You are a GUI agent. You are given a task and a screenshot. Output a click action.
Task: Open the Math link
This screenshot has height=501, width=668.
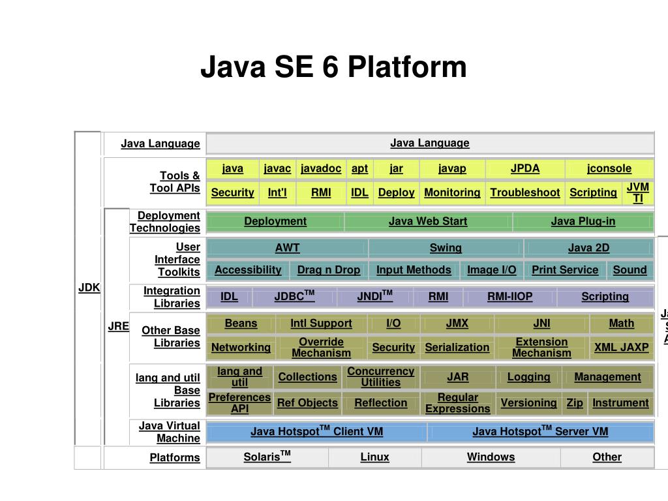coord(622,324)
